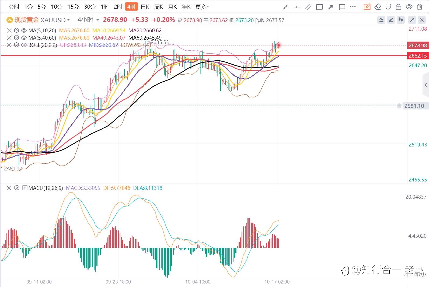429x287 pixels.
Task: Switch to the 15分 timeframe tab
Action: tap(73, 7)
